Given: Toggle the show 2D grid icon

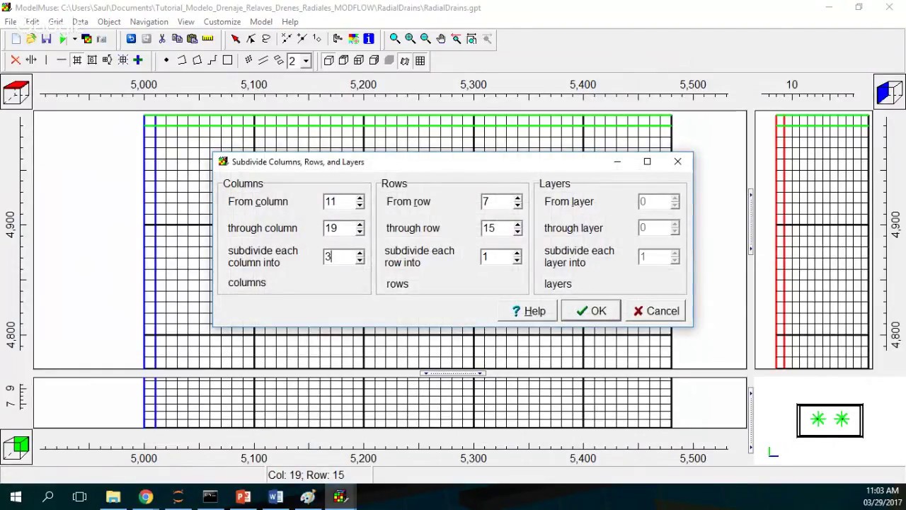Looking at the screenshot, I should pyautogui.click(x=420, y=61).
